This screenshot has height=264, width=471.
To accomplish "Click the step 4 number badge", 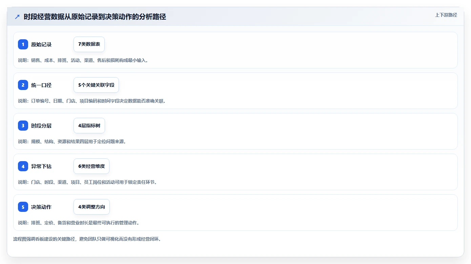I will 23,166.
